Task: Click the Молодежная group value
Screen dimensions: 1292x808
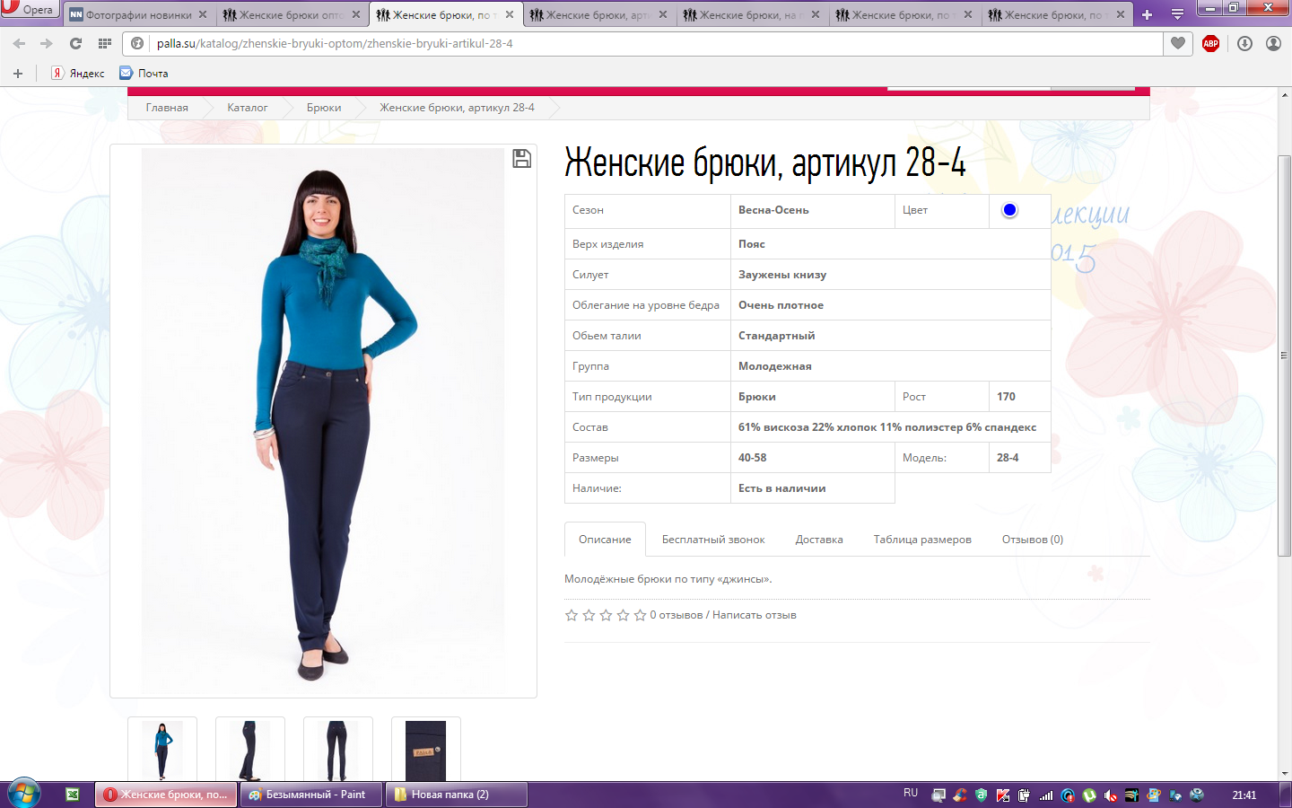Action: [774, 366]
